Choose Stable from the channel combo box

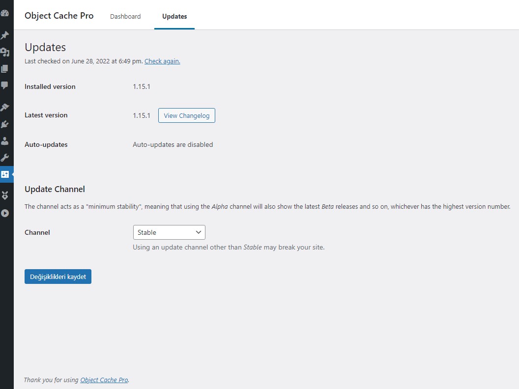[x=169, y=232]
